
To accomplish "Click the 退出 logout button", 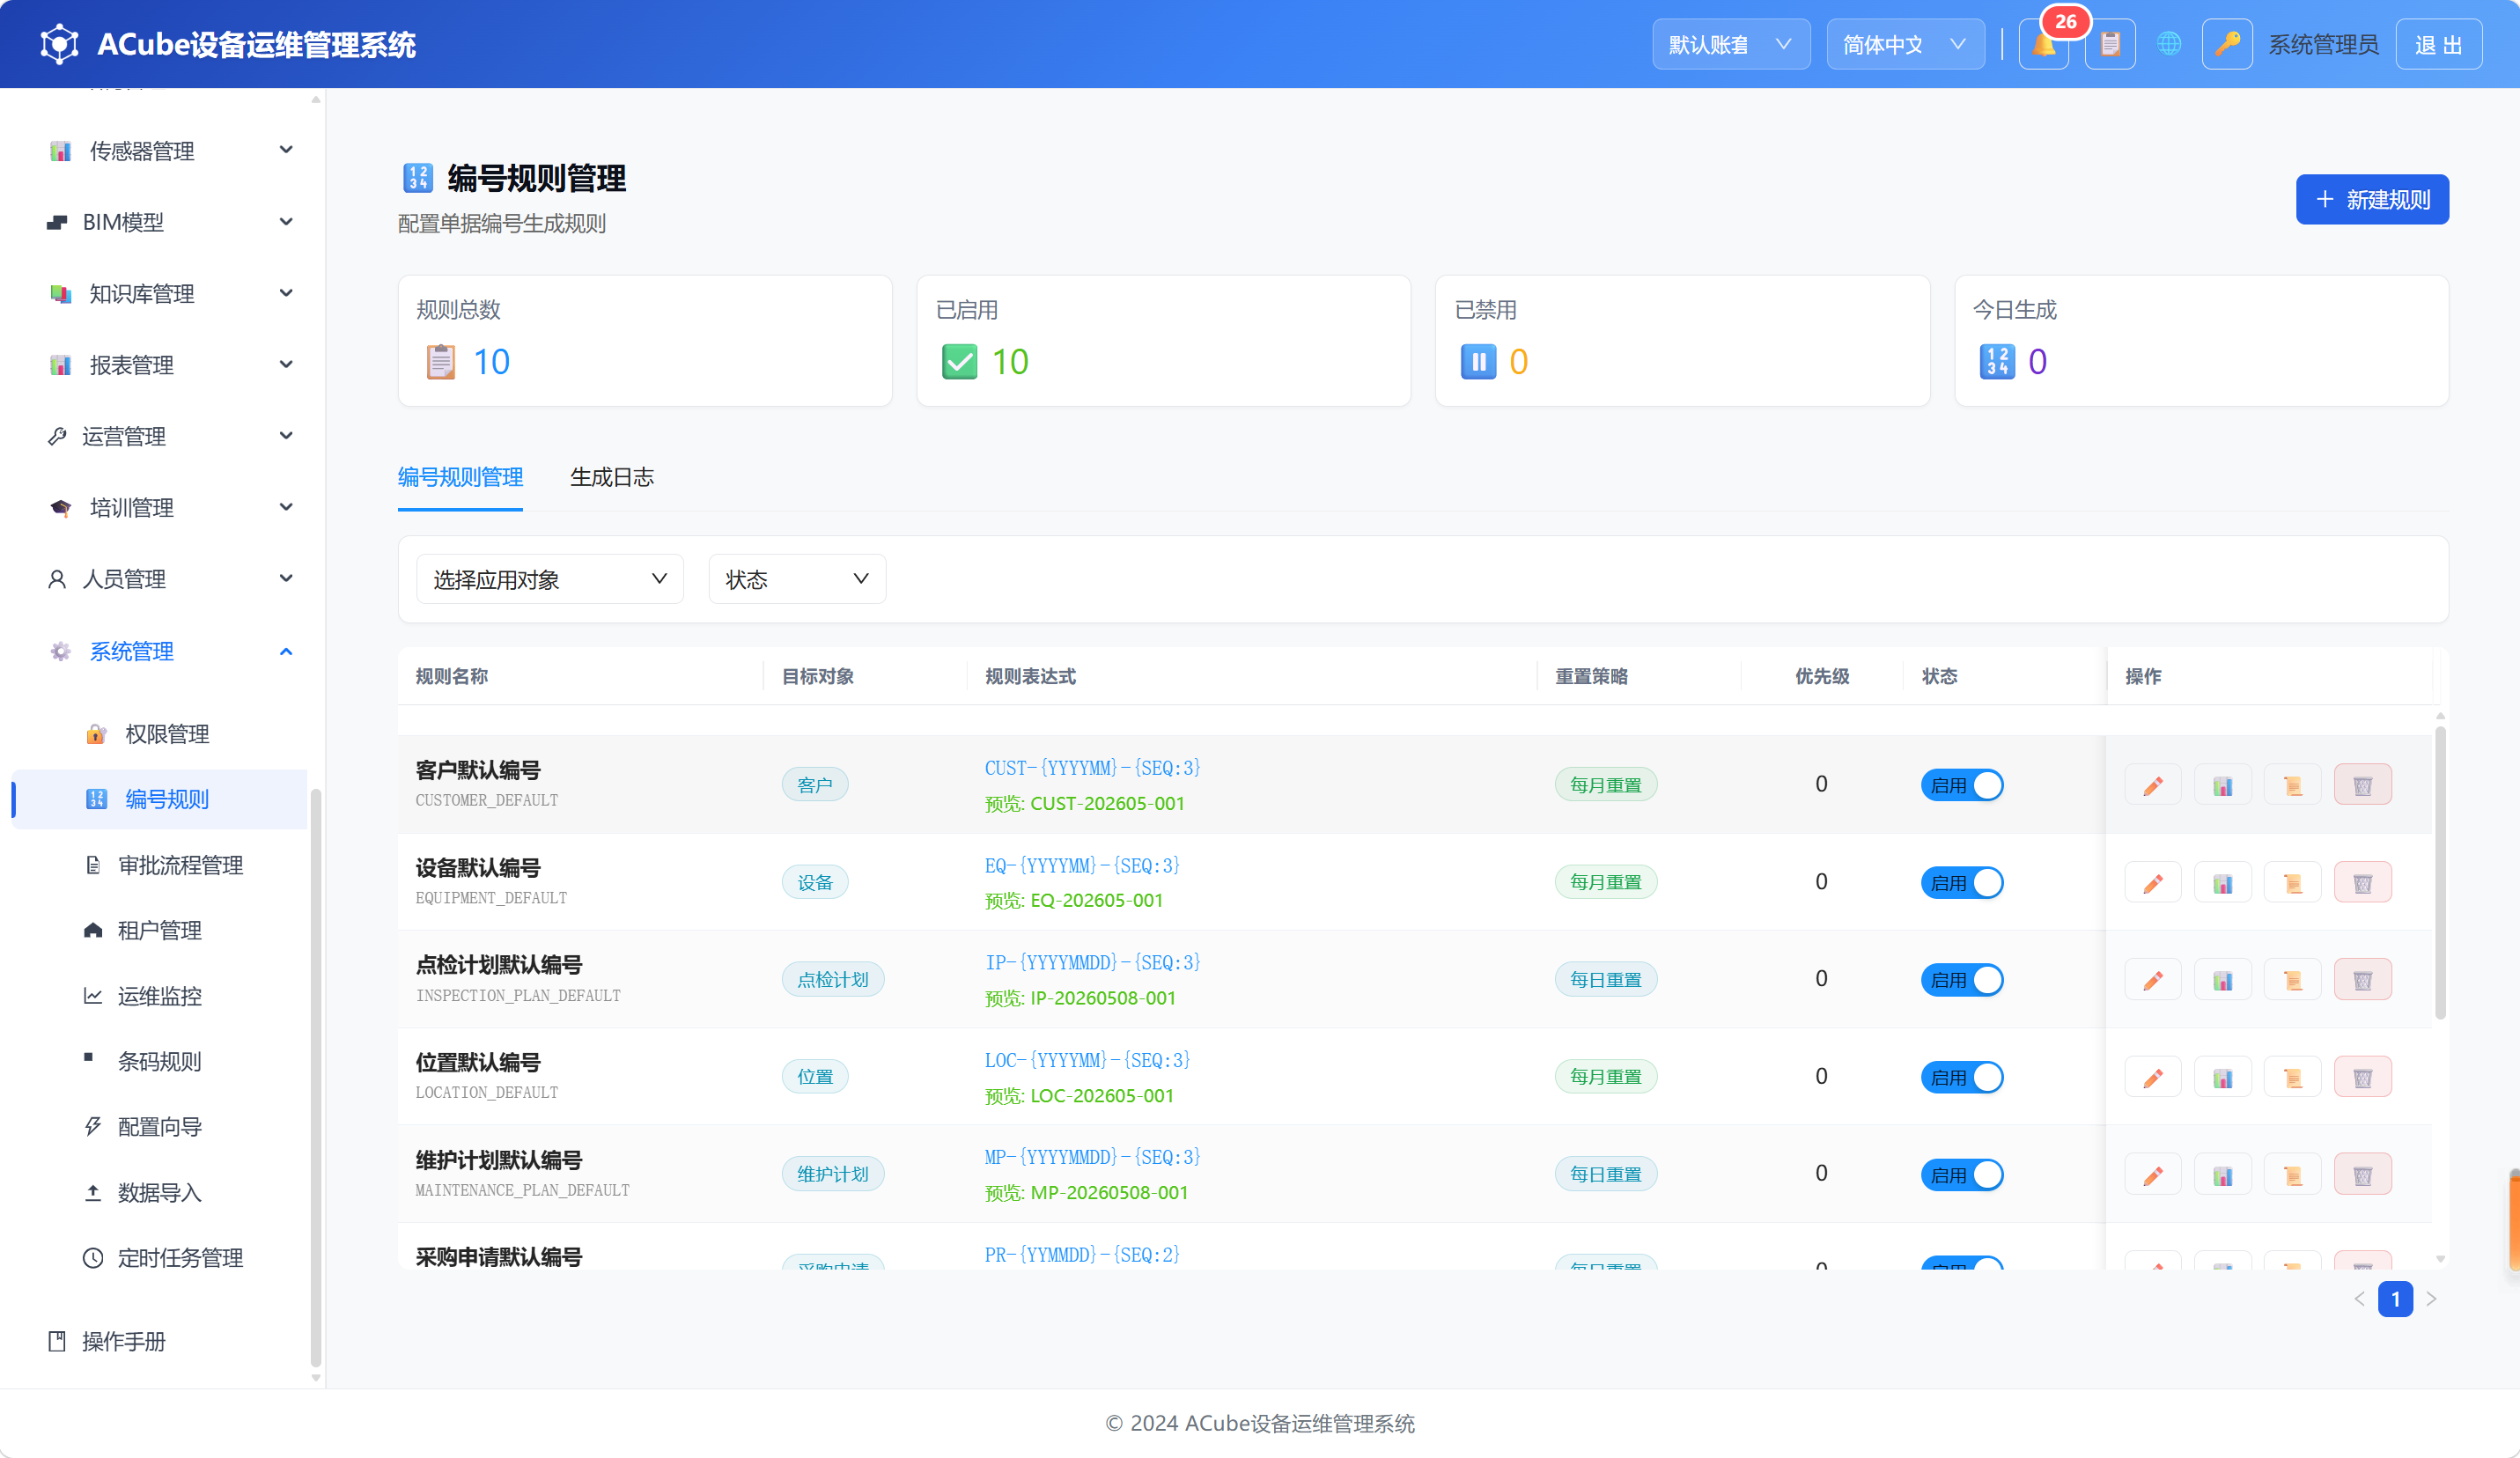I will tap(2438, 45).
